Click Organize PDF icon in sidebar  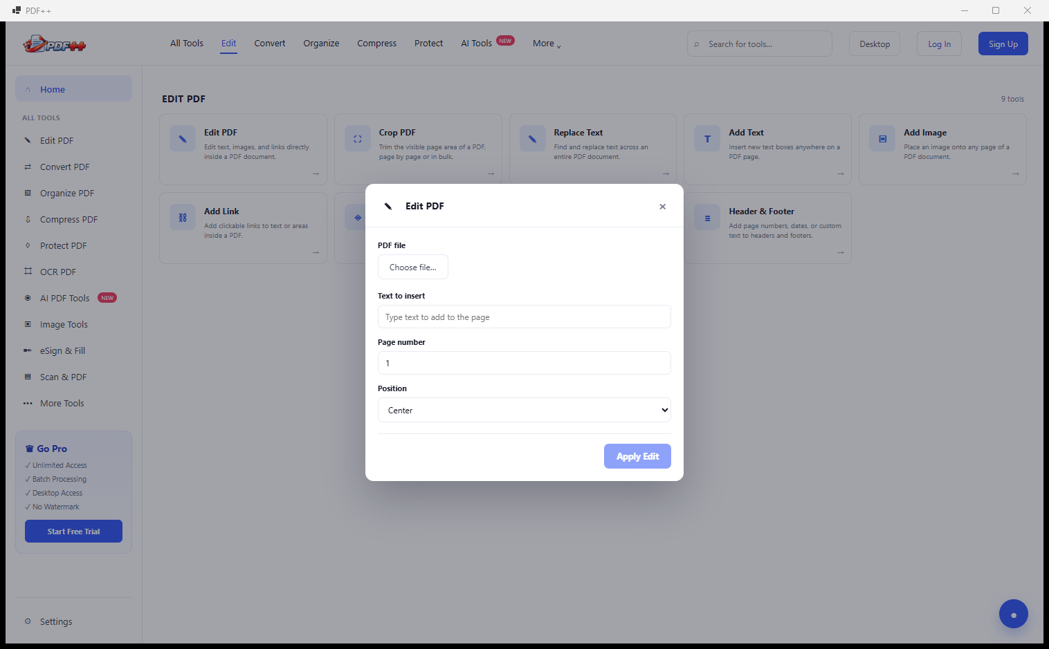(28, 193)
